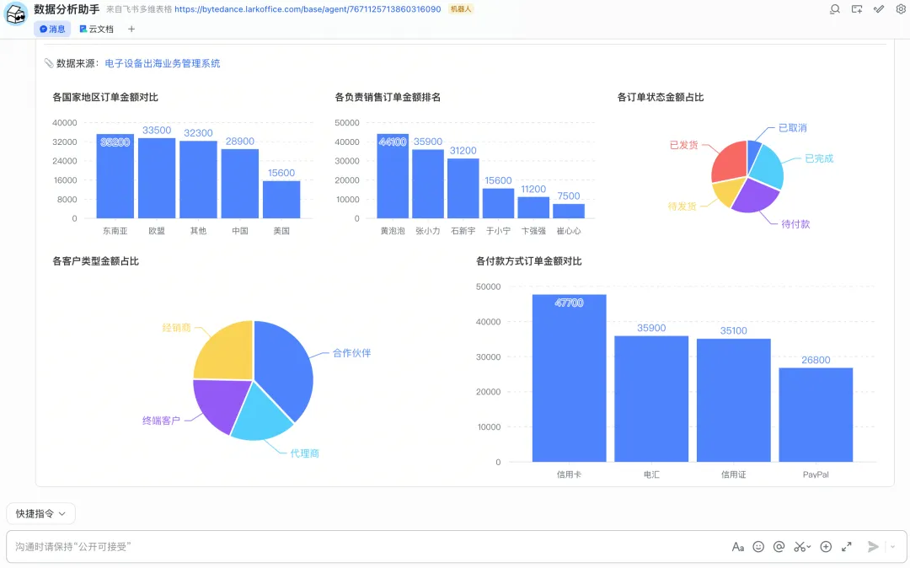Click the add-to-group chat icon
910x568 pixels.
pyautogui.click(x=857, y=9)
